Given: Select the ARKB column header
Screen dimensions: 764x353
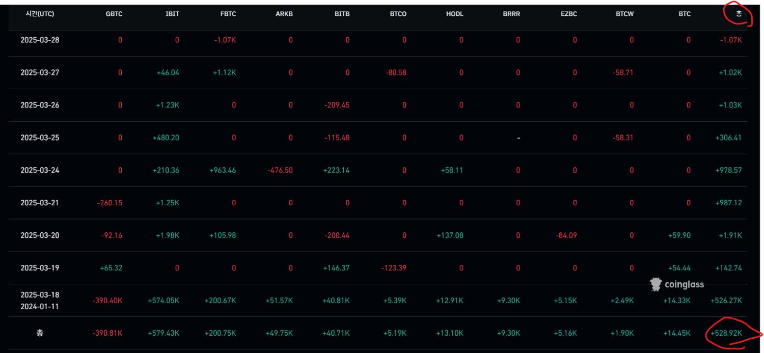Looking at the screenshot, I should click(284, 14).
